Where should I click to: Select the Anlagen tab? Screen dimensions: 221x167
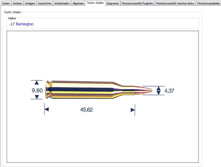tap(30, 3)
